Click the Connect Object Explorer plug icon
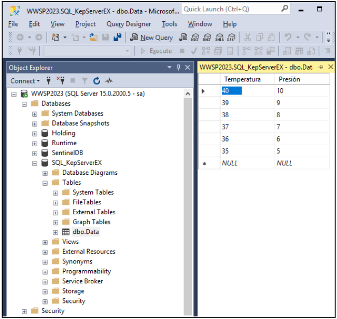This screenshot has height=319, width=337. pos(49,80)
